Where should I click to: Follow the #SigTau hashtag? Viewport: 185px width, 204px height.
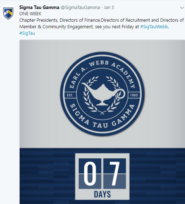click(27, 33)
